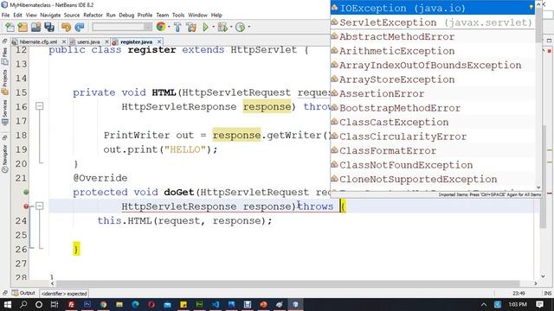The height and width of the screenshot is (311, 554).
Task: Pick ArithmeticException from completion list
Action: (433, 51)
